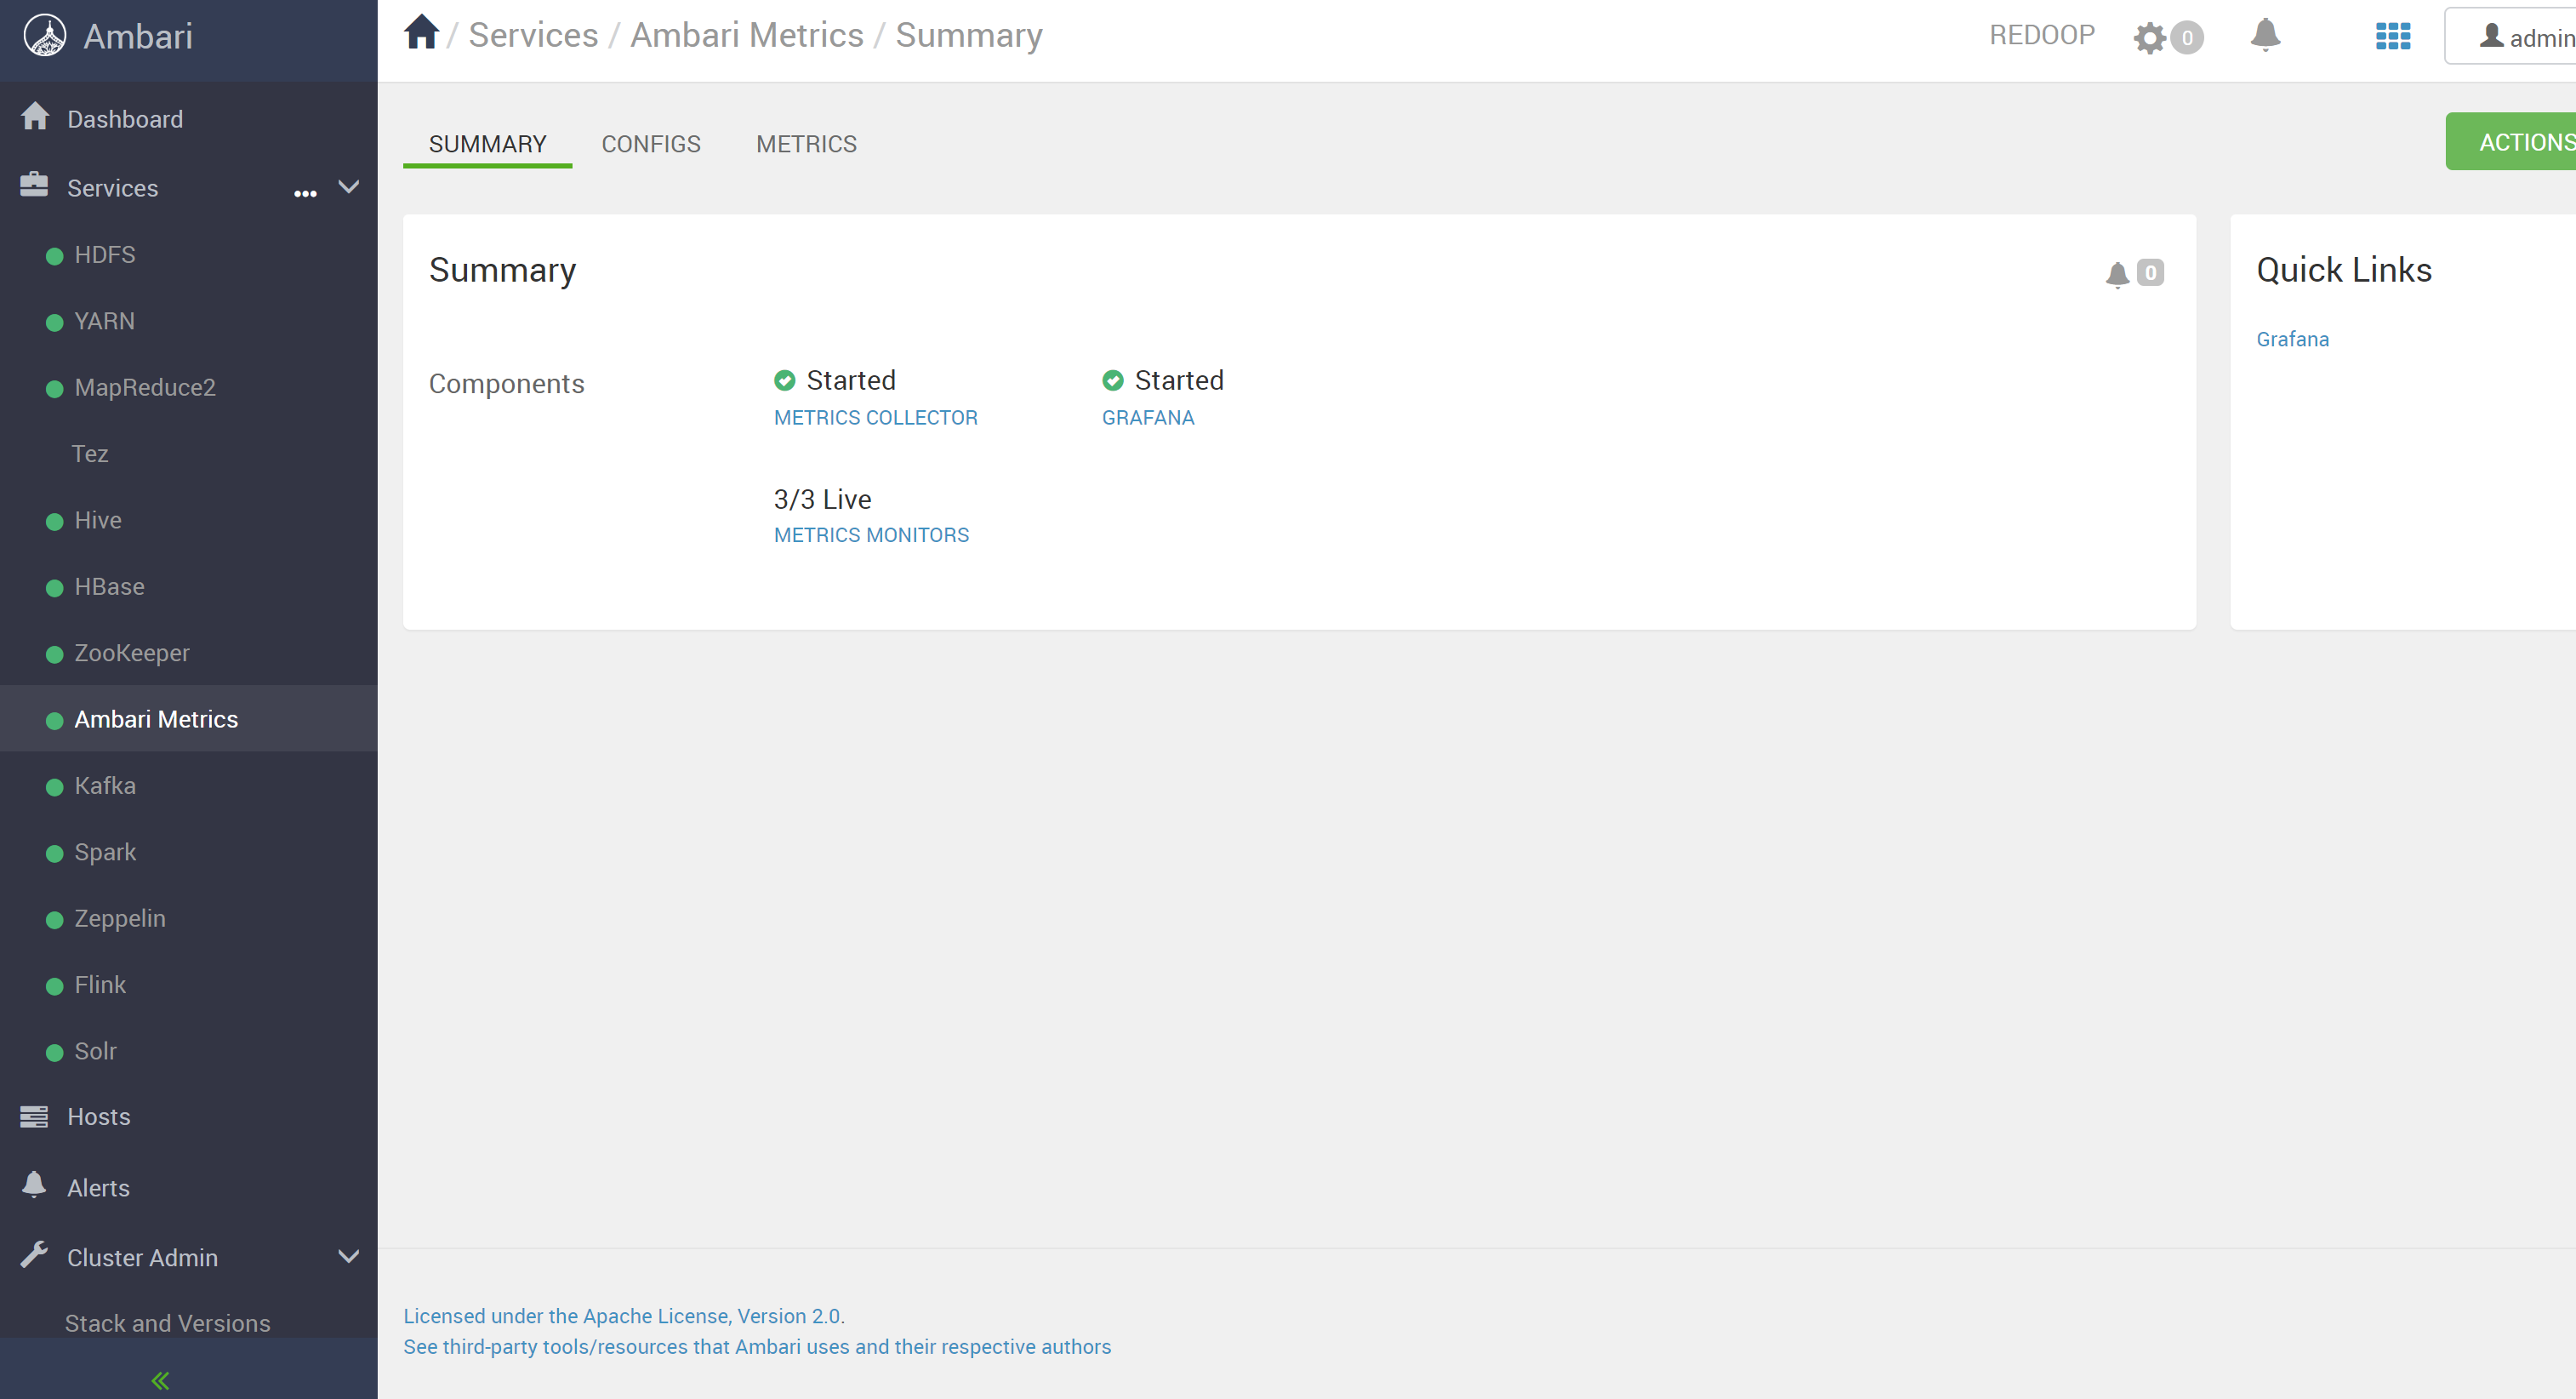Click Services in the breadcrumb
This screenshot has width=2576, height=1399.
coord(533,35)
